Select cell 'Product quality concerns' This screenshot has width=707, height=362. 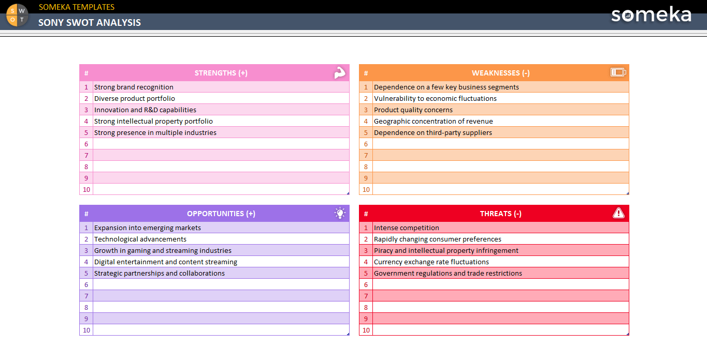(501, 110)
